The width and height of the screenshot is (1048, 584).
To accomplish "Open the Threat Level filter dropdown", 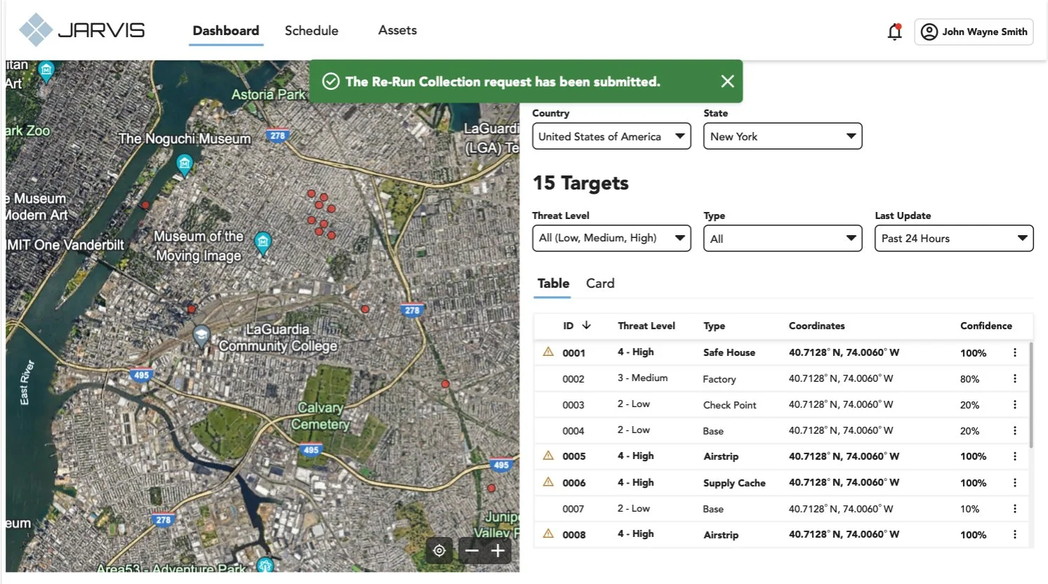I will pos(611,238).
